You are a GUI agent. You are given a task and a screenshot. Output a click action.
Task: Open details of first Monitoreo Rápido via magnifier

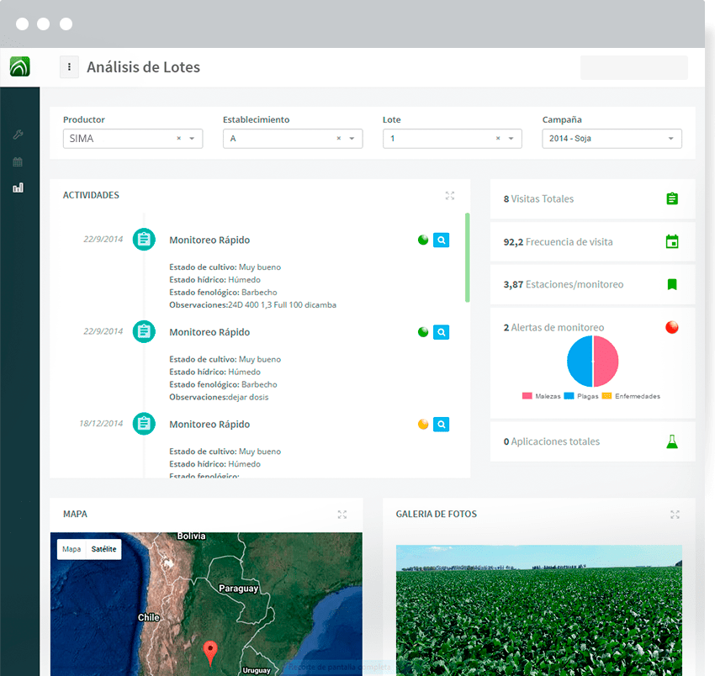tap(441, 240)
